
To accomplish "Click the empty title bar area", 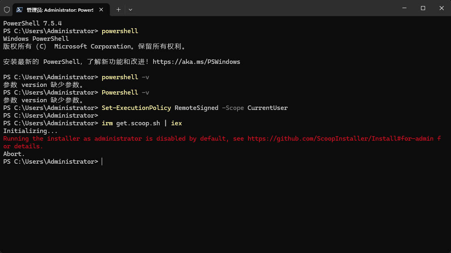I will pyautogui.click(x=263, y=8).
